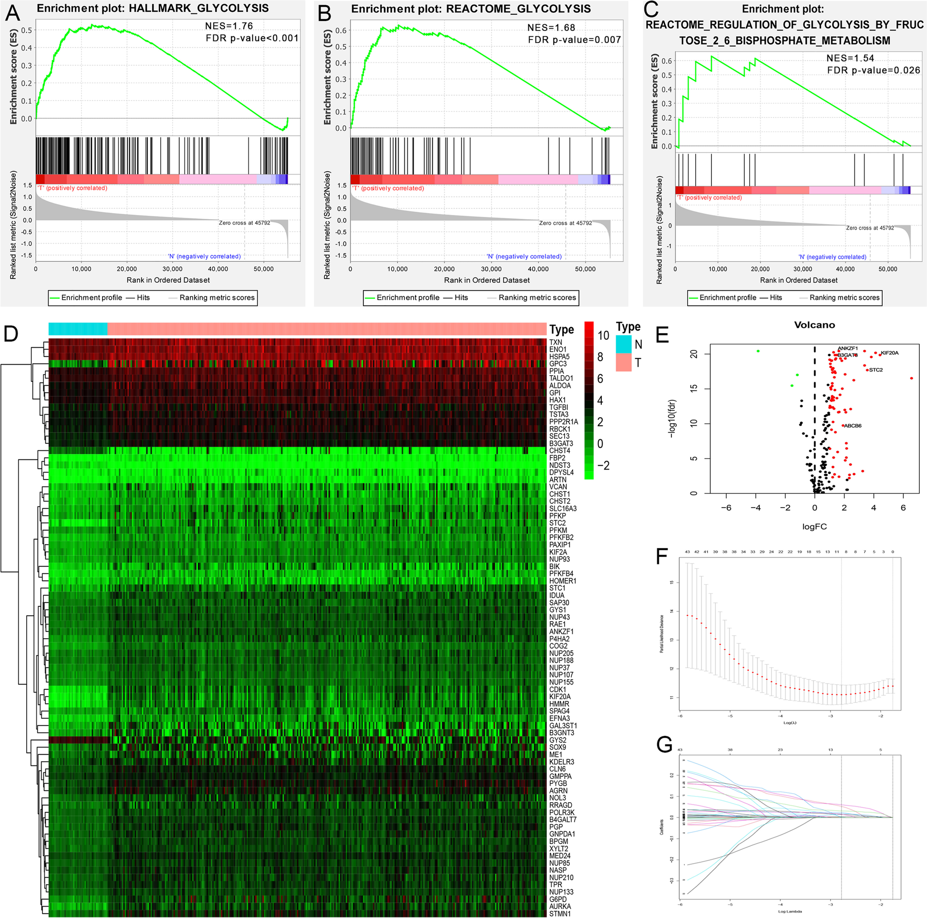Click the GPC3 gene row label
Image resolution: width=927 pixels, height=918 pixels.
click(x=558, y=364)
